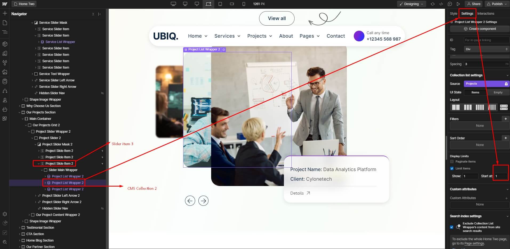The width and height of the screenshot is (510, 249).
Task: Open the Help question mark icon
Action: [x=5, y=223]
